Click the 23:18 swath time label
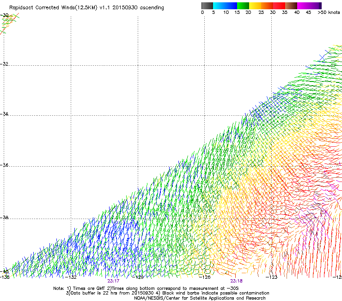The image size is (342, 301). 237,281
